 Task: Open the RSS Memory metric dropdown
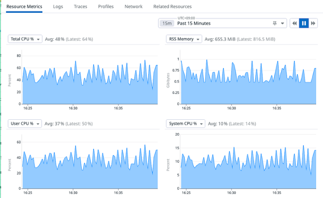point(184,39)
